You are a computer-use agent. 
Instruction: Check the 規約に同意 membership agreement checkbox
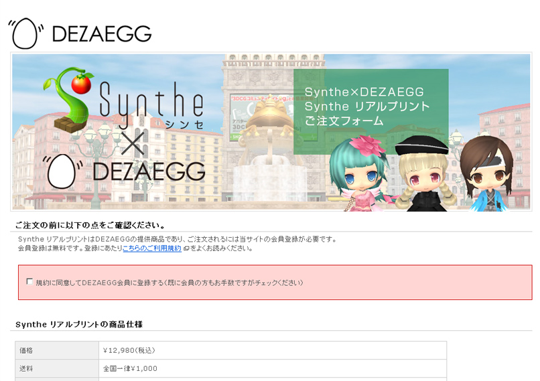[x=29, y=282]
